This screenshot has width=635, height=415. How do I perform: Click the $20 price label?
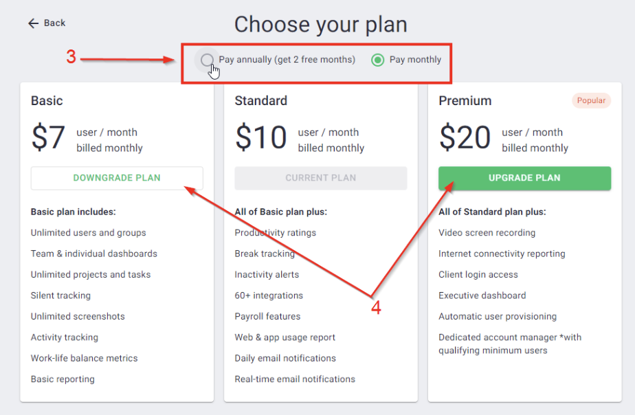[x=465, y=137]
